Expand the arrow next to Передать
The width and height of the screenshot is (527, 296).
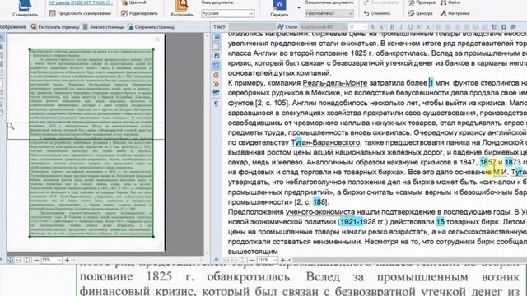(299, 7)
